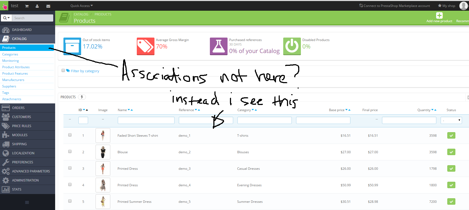Click the Price Rules tag icon
The image size is (469, 210).
tap(6, 126)
